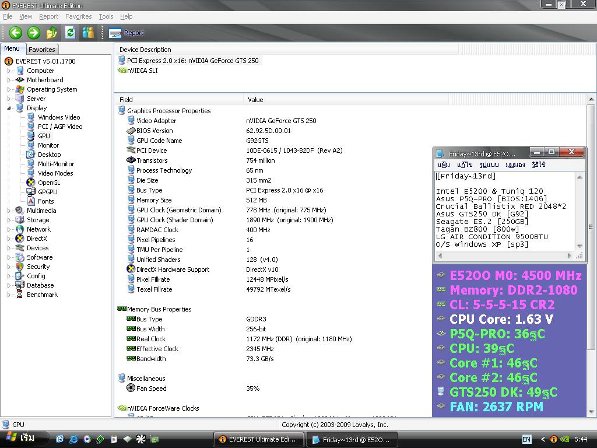This screenshot has width=597, height=448.
Task: Expand the Server tree node
Action: (x=9, y=99)
